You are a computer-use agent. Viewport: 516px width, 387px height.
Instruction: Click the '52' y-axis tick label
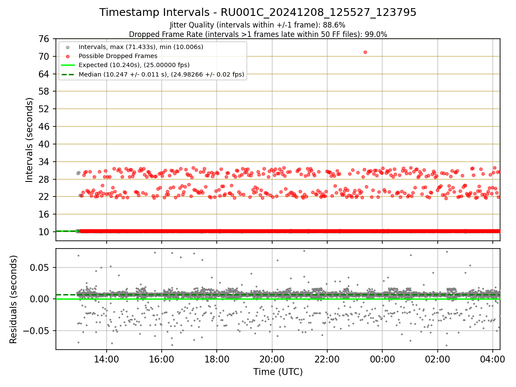pyautogui.click(x=44, y=109)
